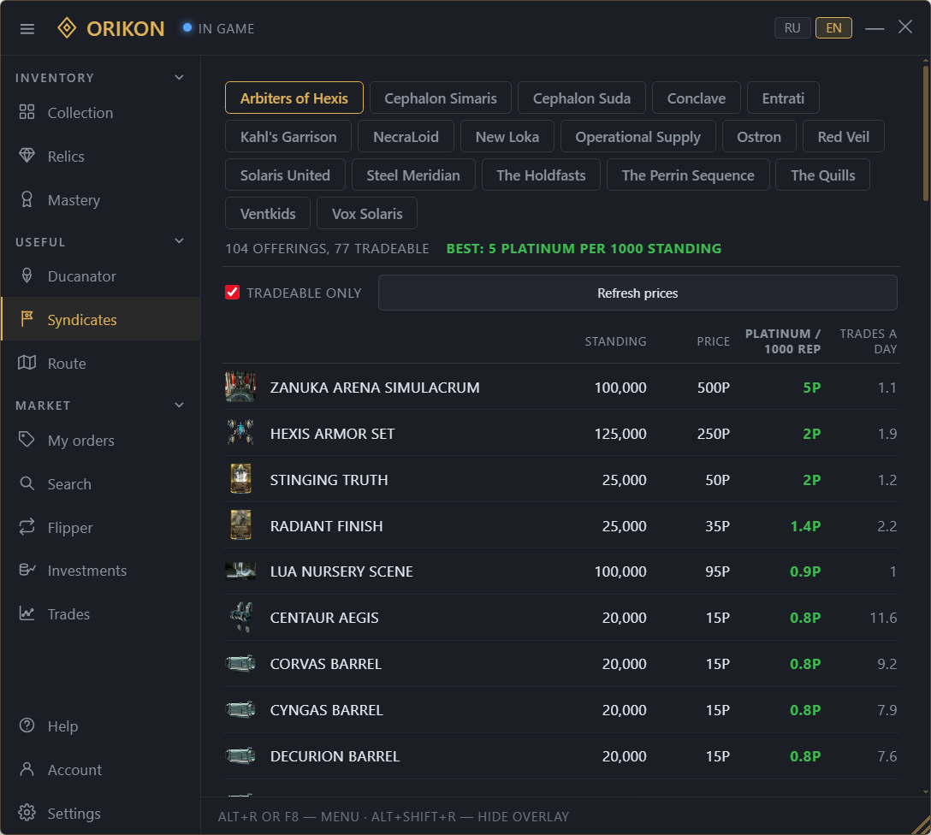Sort by Standing column header

[615, 341]
